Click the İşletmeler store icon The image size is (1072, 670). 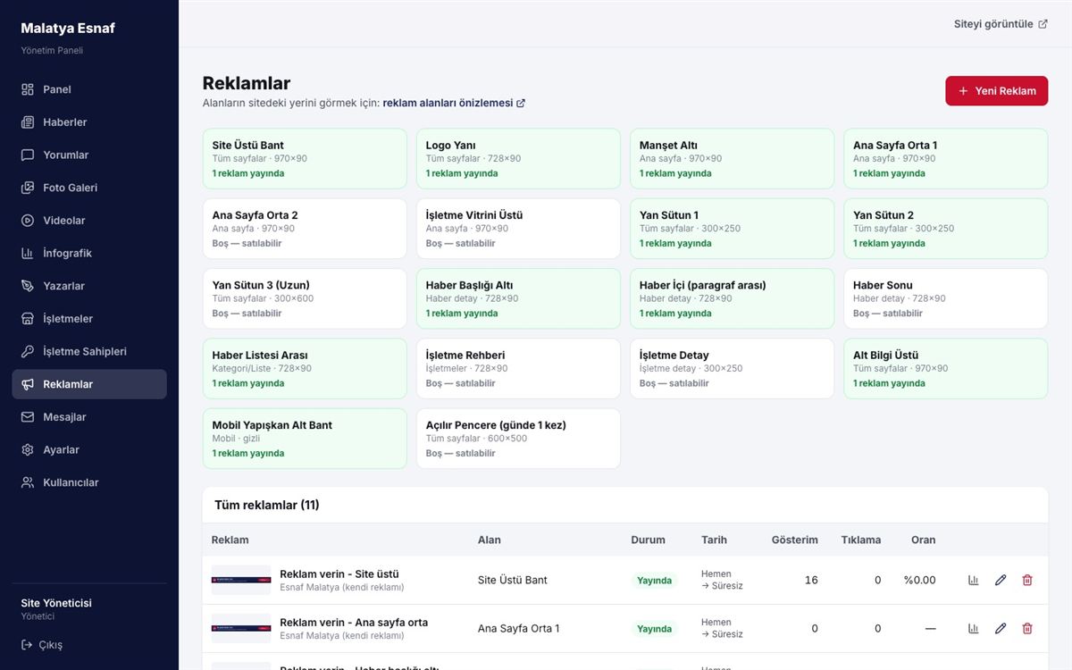tap(28, 319)
